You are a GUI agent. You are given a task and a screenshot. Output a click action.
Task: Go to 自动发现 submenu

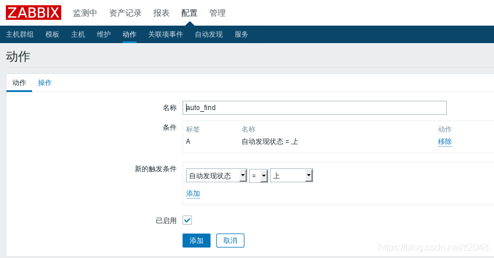click(x=209, y=34)
